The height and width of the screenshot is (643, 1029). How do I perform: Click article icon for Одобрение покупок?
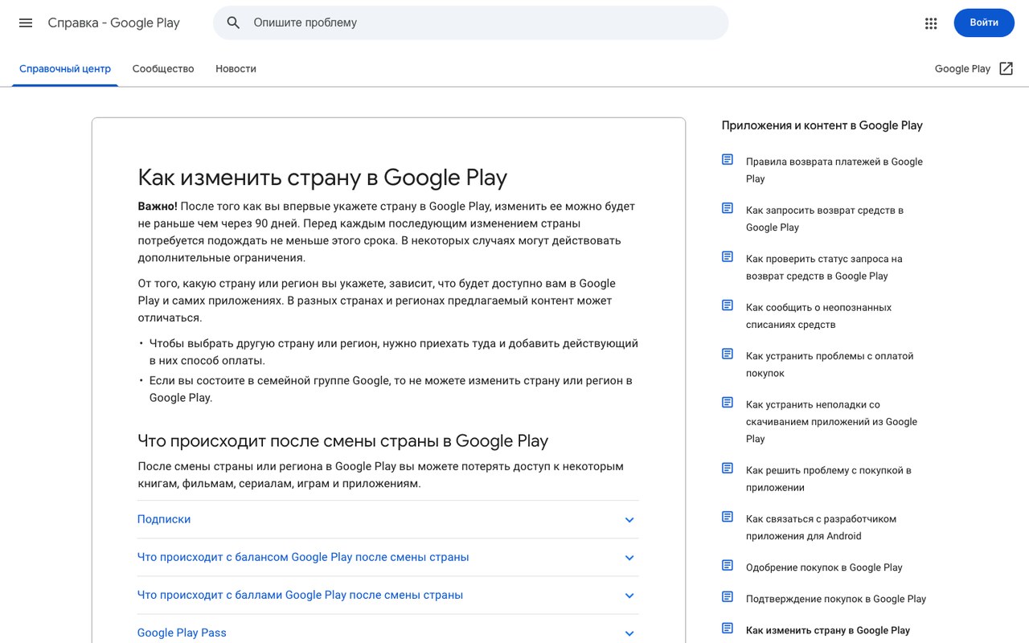coord(728,566)
